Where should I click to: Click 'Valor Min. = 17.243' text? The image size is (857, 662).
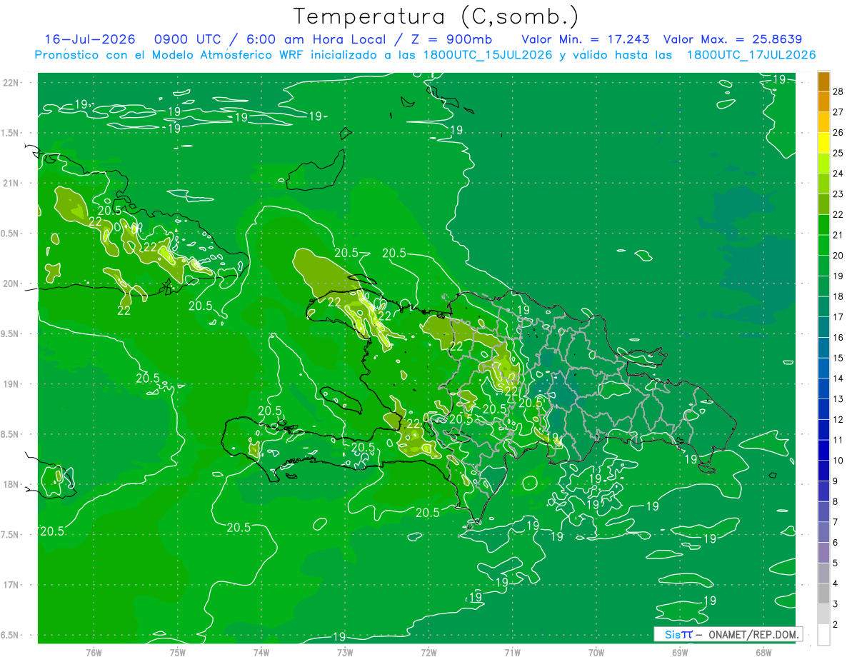tap(586, 39)
